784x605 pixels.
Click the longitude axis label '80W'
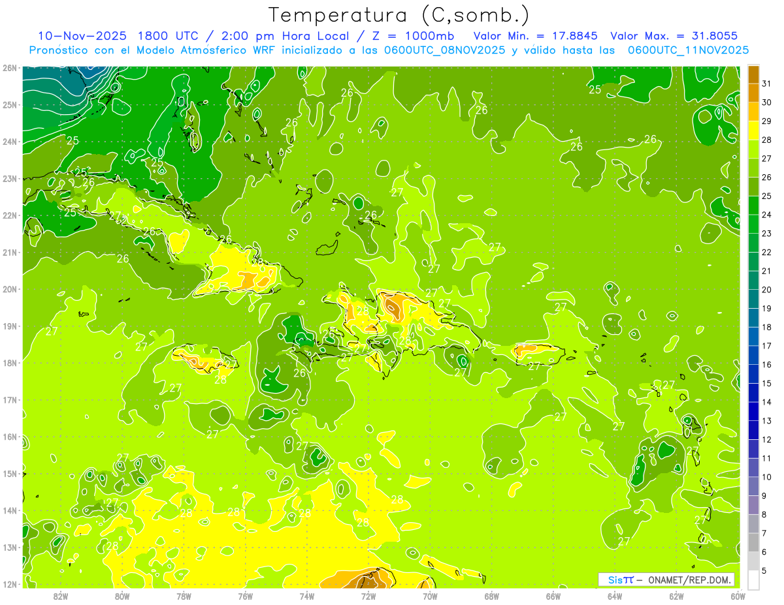(122, 596)
